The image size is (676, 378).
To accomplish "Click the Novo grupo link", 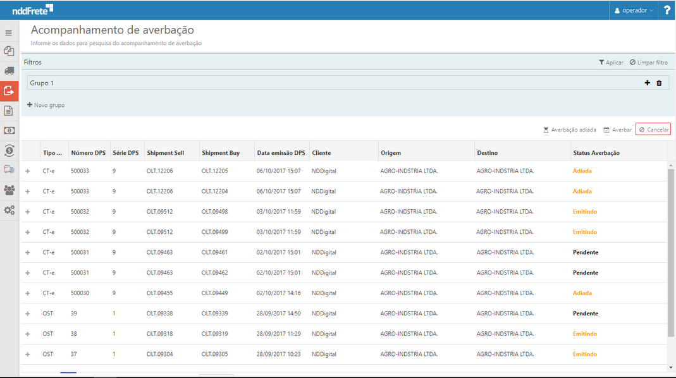I will tap(46, 105).
